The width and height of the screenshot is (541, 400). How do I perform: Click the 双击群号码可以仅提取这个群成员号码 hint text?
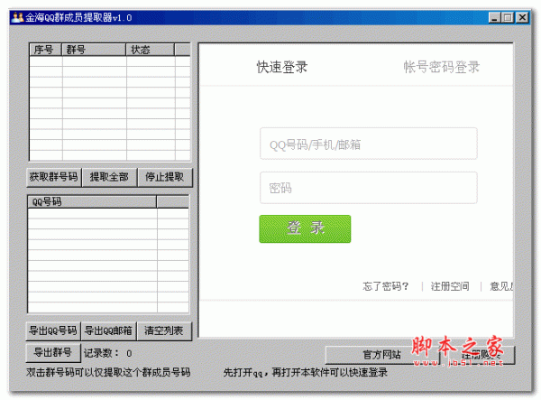108,372
